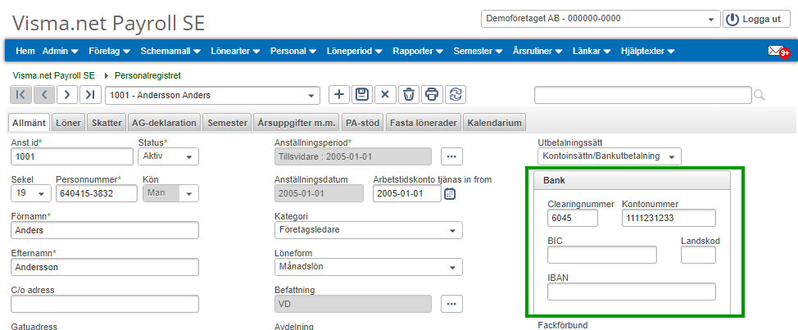Open the Hjälptexter menu
The width and height of the screenshot is (798, 330).
coord(647,51)
